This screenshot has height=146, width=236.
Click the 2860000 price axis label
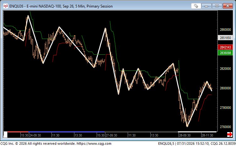(225, 30)
